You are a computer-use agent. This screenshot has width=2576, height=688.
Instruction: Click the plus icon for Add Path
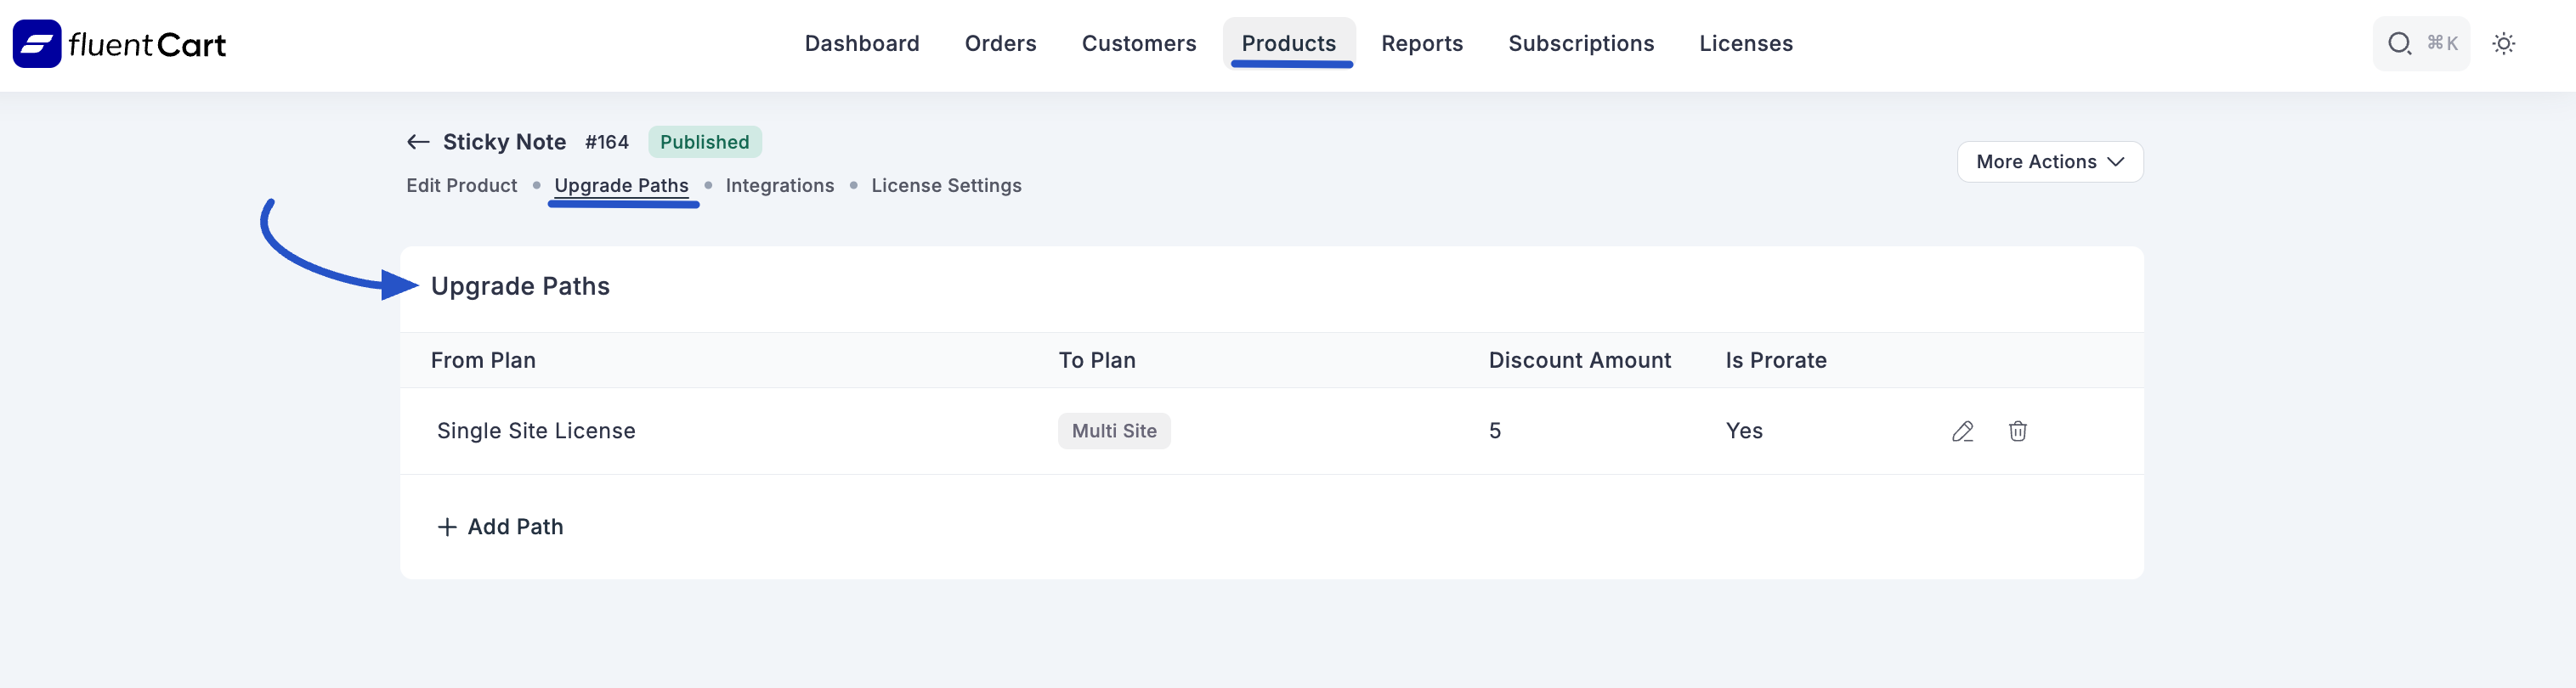447,527
